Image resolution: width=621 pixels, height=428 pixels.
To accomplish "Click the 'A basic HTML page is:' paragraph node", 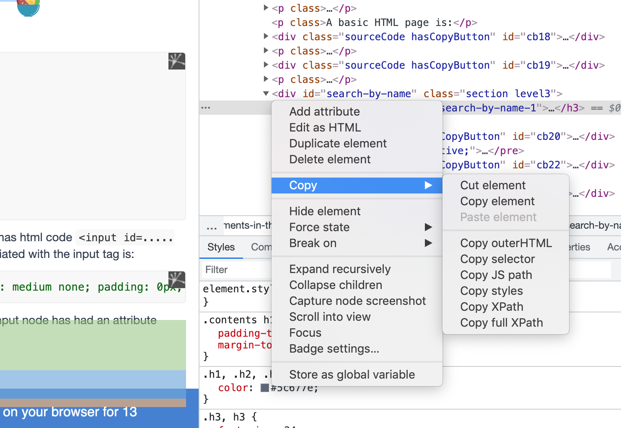I will coord(374,22).
